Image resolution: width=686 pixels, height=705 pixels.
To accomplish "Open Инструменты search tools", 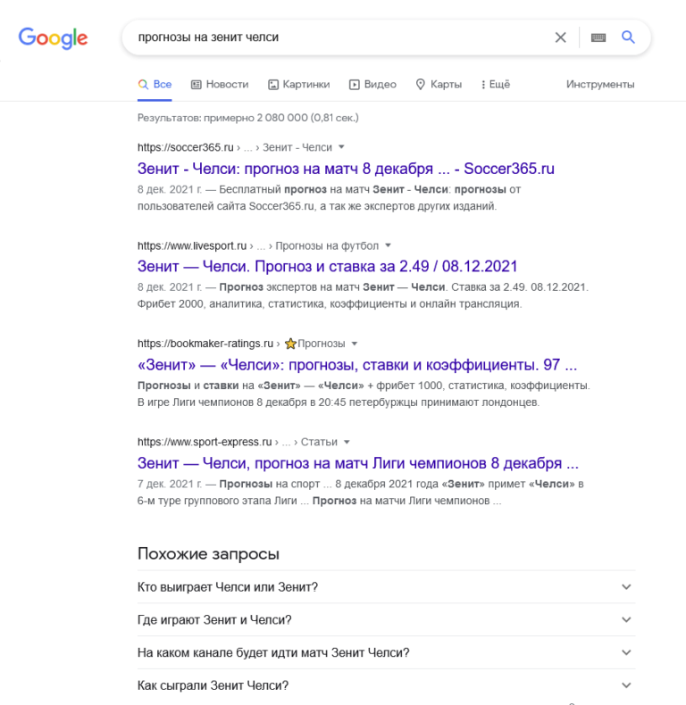I will pos(600,84).
